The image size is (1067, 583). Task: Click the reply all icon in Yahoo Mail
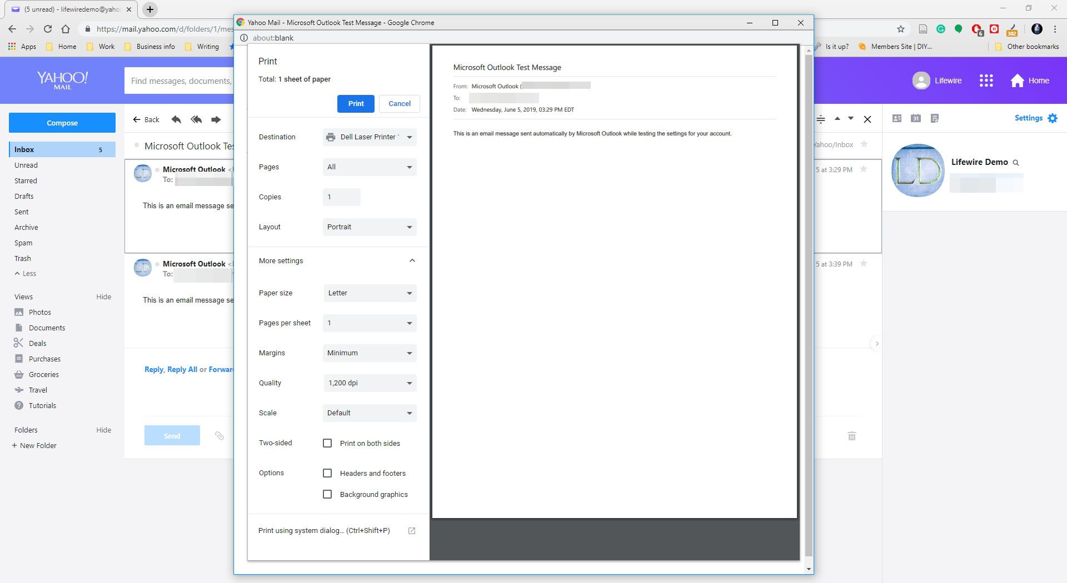[196, 119]
